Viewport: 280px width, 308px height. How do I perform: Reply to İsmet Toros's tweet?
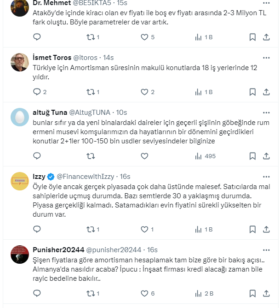click(37, 92)
